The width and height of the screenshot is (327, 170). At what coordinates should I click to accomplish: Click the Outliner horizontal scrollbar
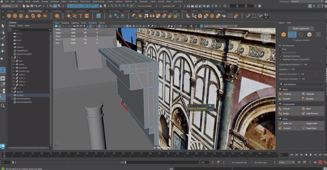[28, 148]
